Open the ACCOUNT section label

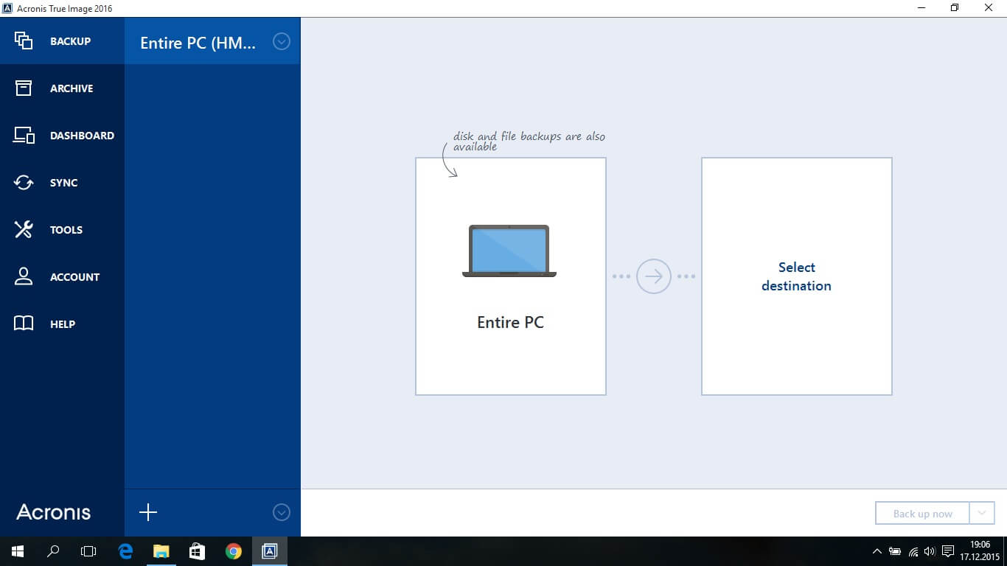point(74,277)
